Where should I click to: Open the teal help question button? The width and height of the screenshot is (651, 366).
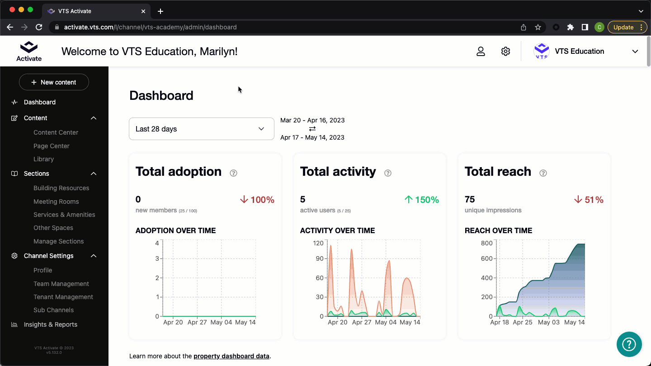click(629, 344)
